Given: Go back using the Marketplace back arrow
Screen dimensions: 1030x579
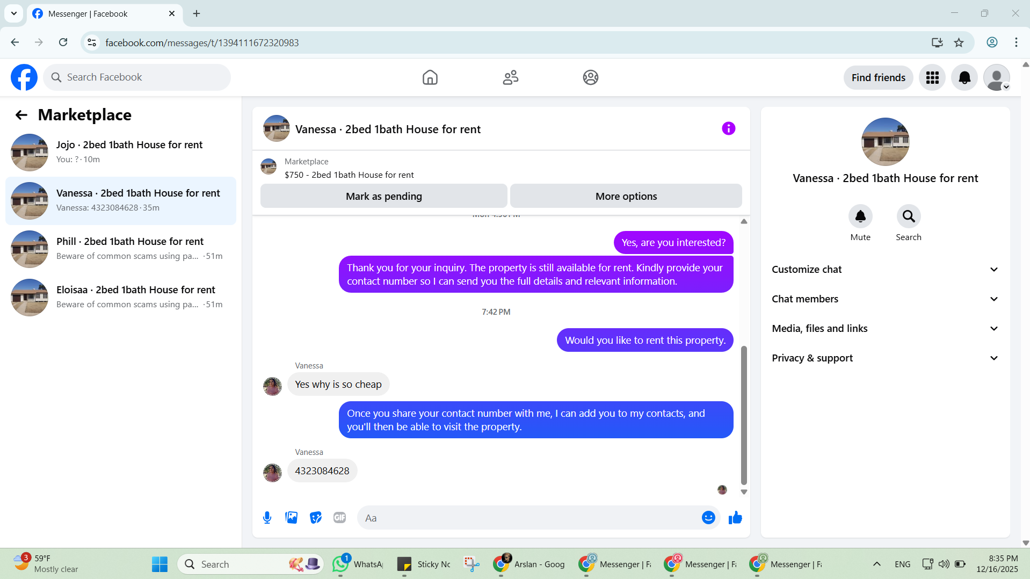Looking at the screenshot, I should [x=21, y=115].
